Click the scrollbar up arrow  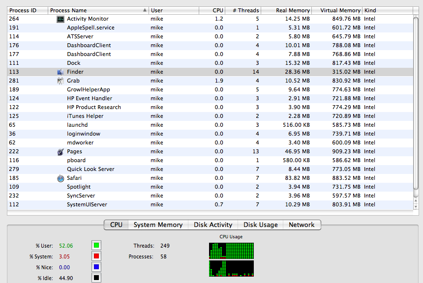pyautogui.click(x=416, y=201)
